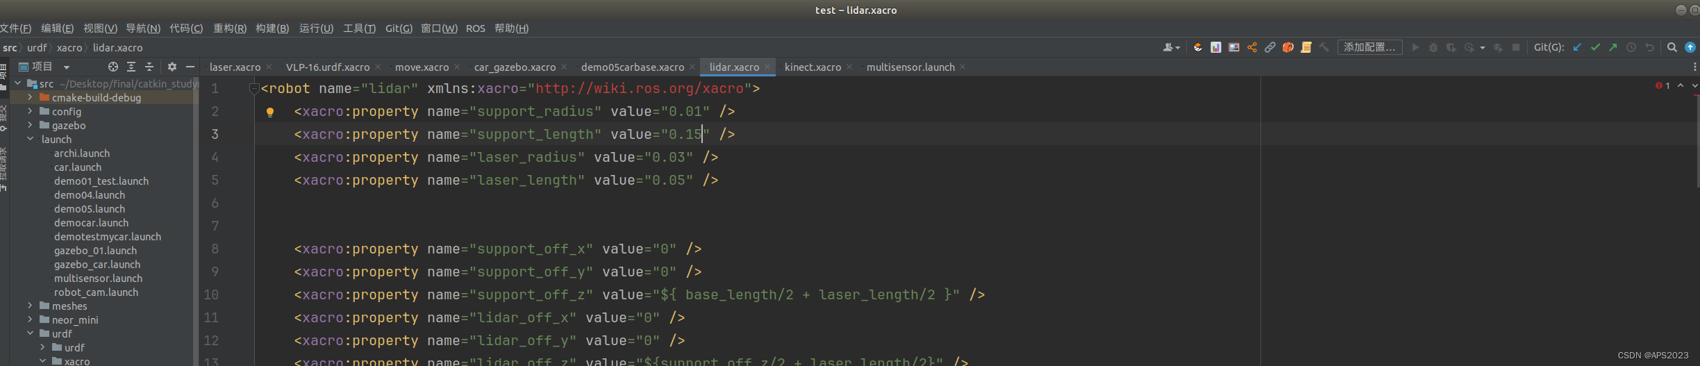
Task: Expand the config folder
Action: point(30,111)
